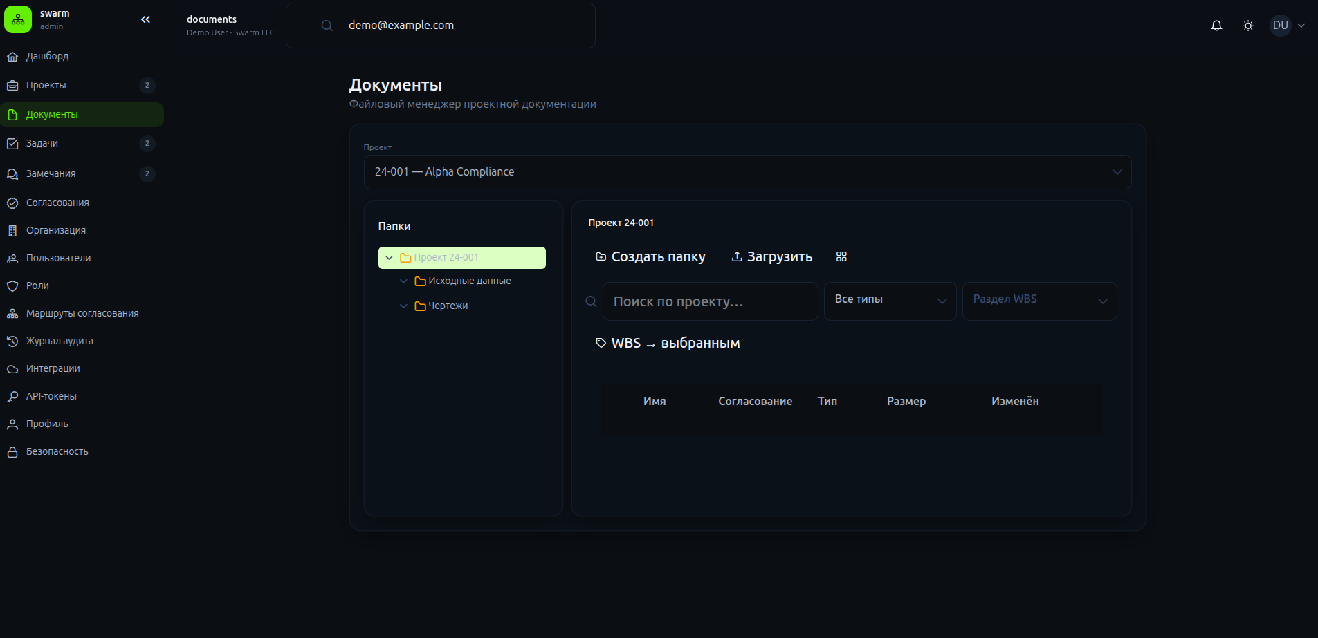Click the Загрузить upload button
The width and height of the screenshot is (1318, 638).
pos(771,256)
